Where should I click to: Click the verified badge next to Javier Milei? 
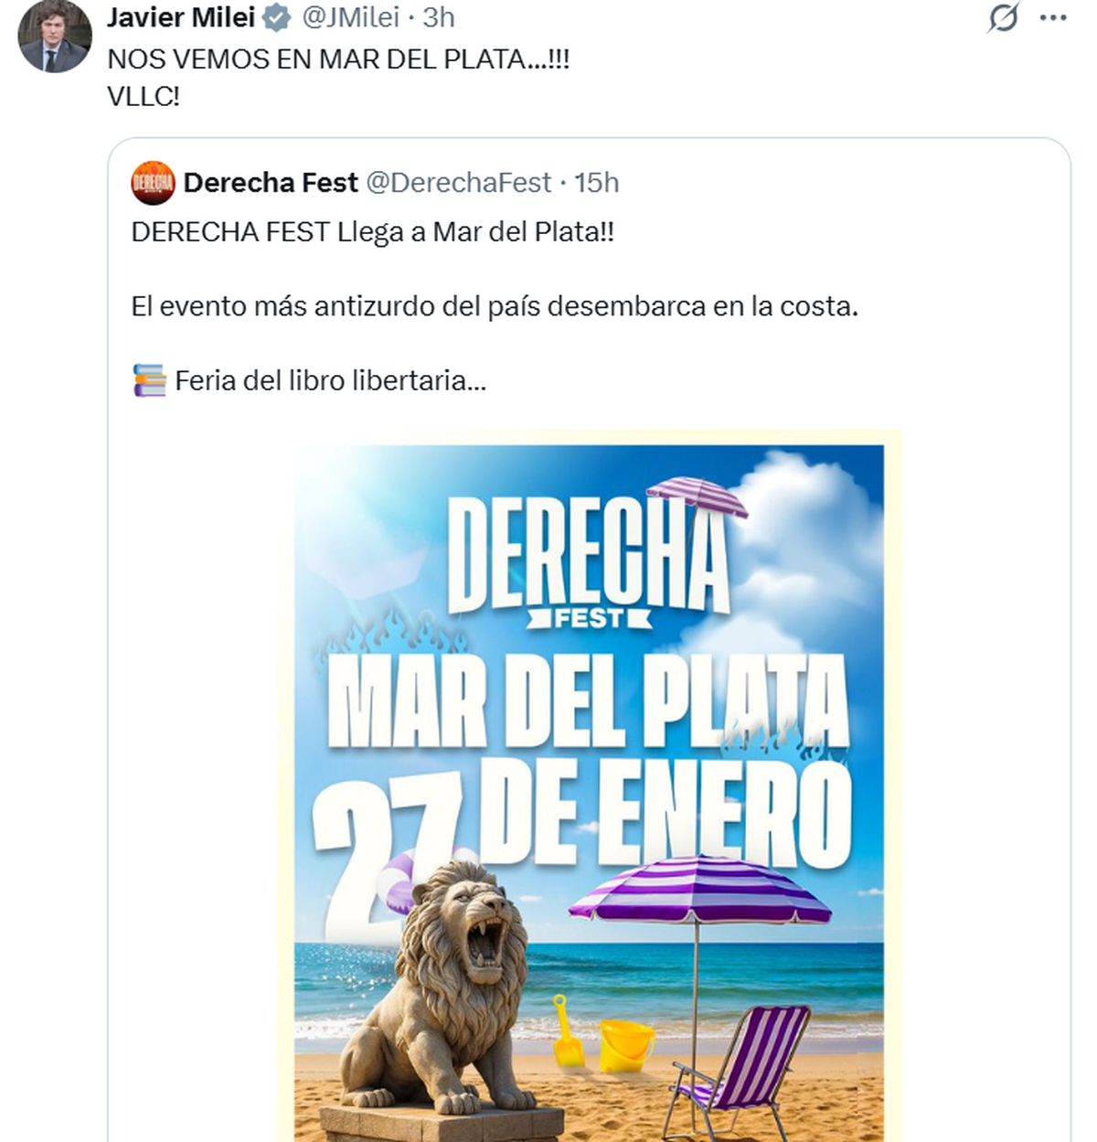pos(277,17)
